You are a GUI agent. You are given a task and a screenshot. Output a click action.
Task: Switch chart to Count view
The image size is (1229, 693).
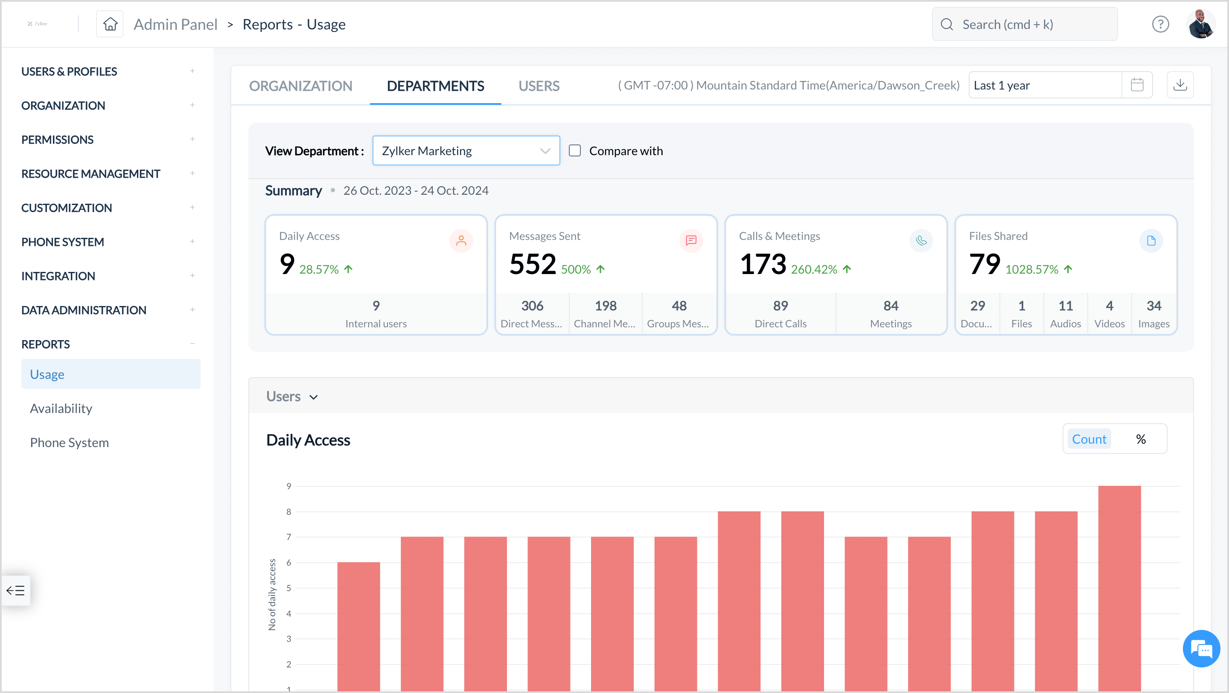1089,439
